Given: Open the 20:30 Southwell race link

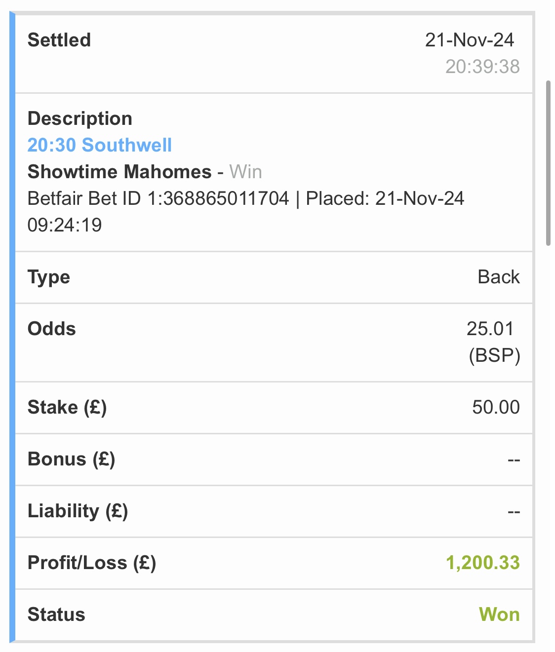Looking at the screenshot, I should (x=99, y=145).
